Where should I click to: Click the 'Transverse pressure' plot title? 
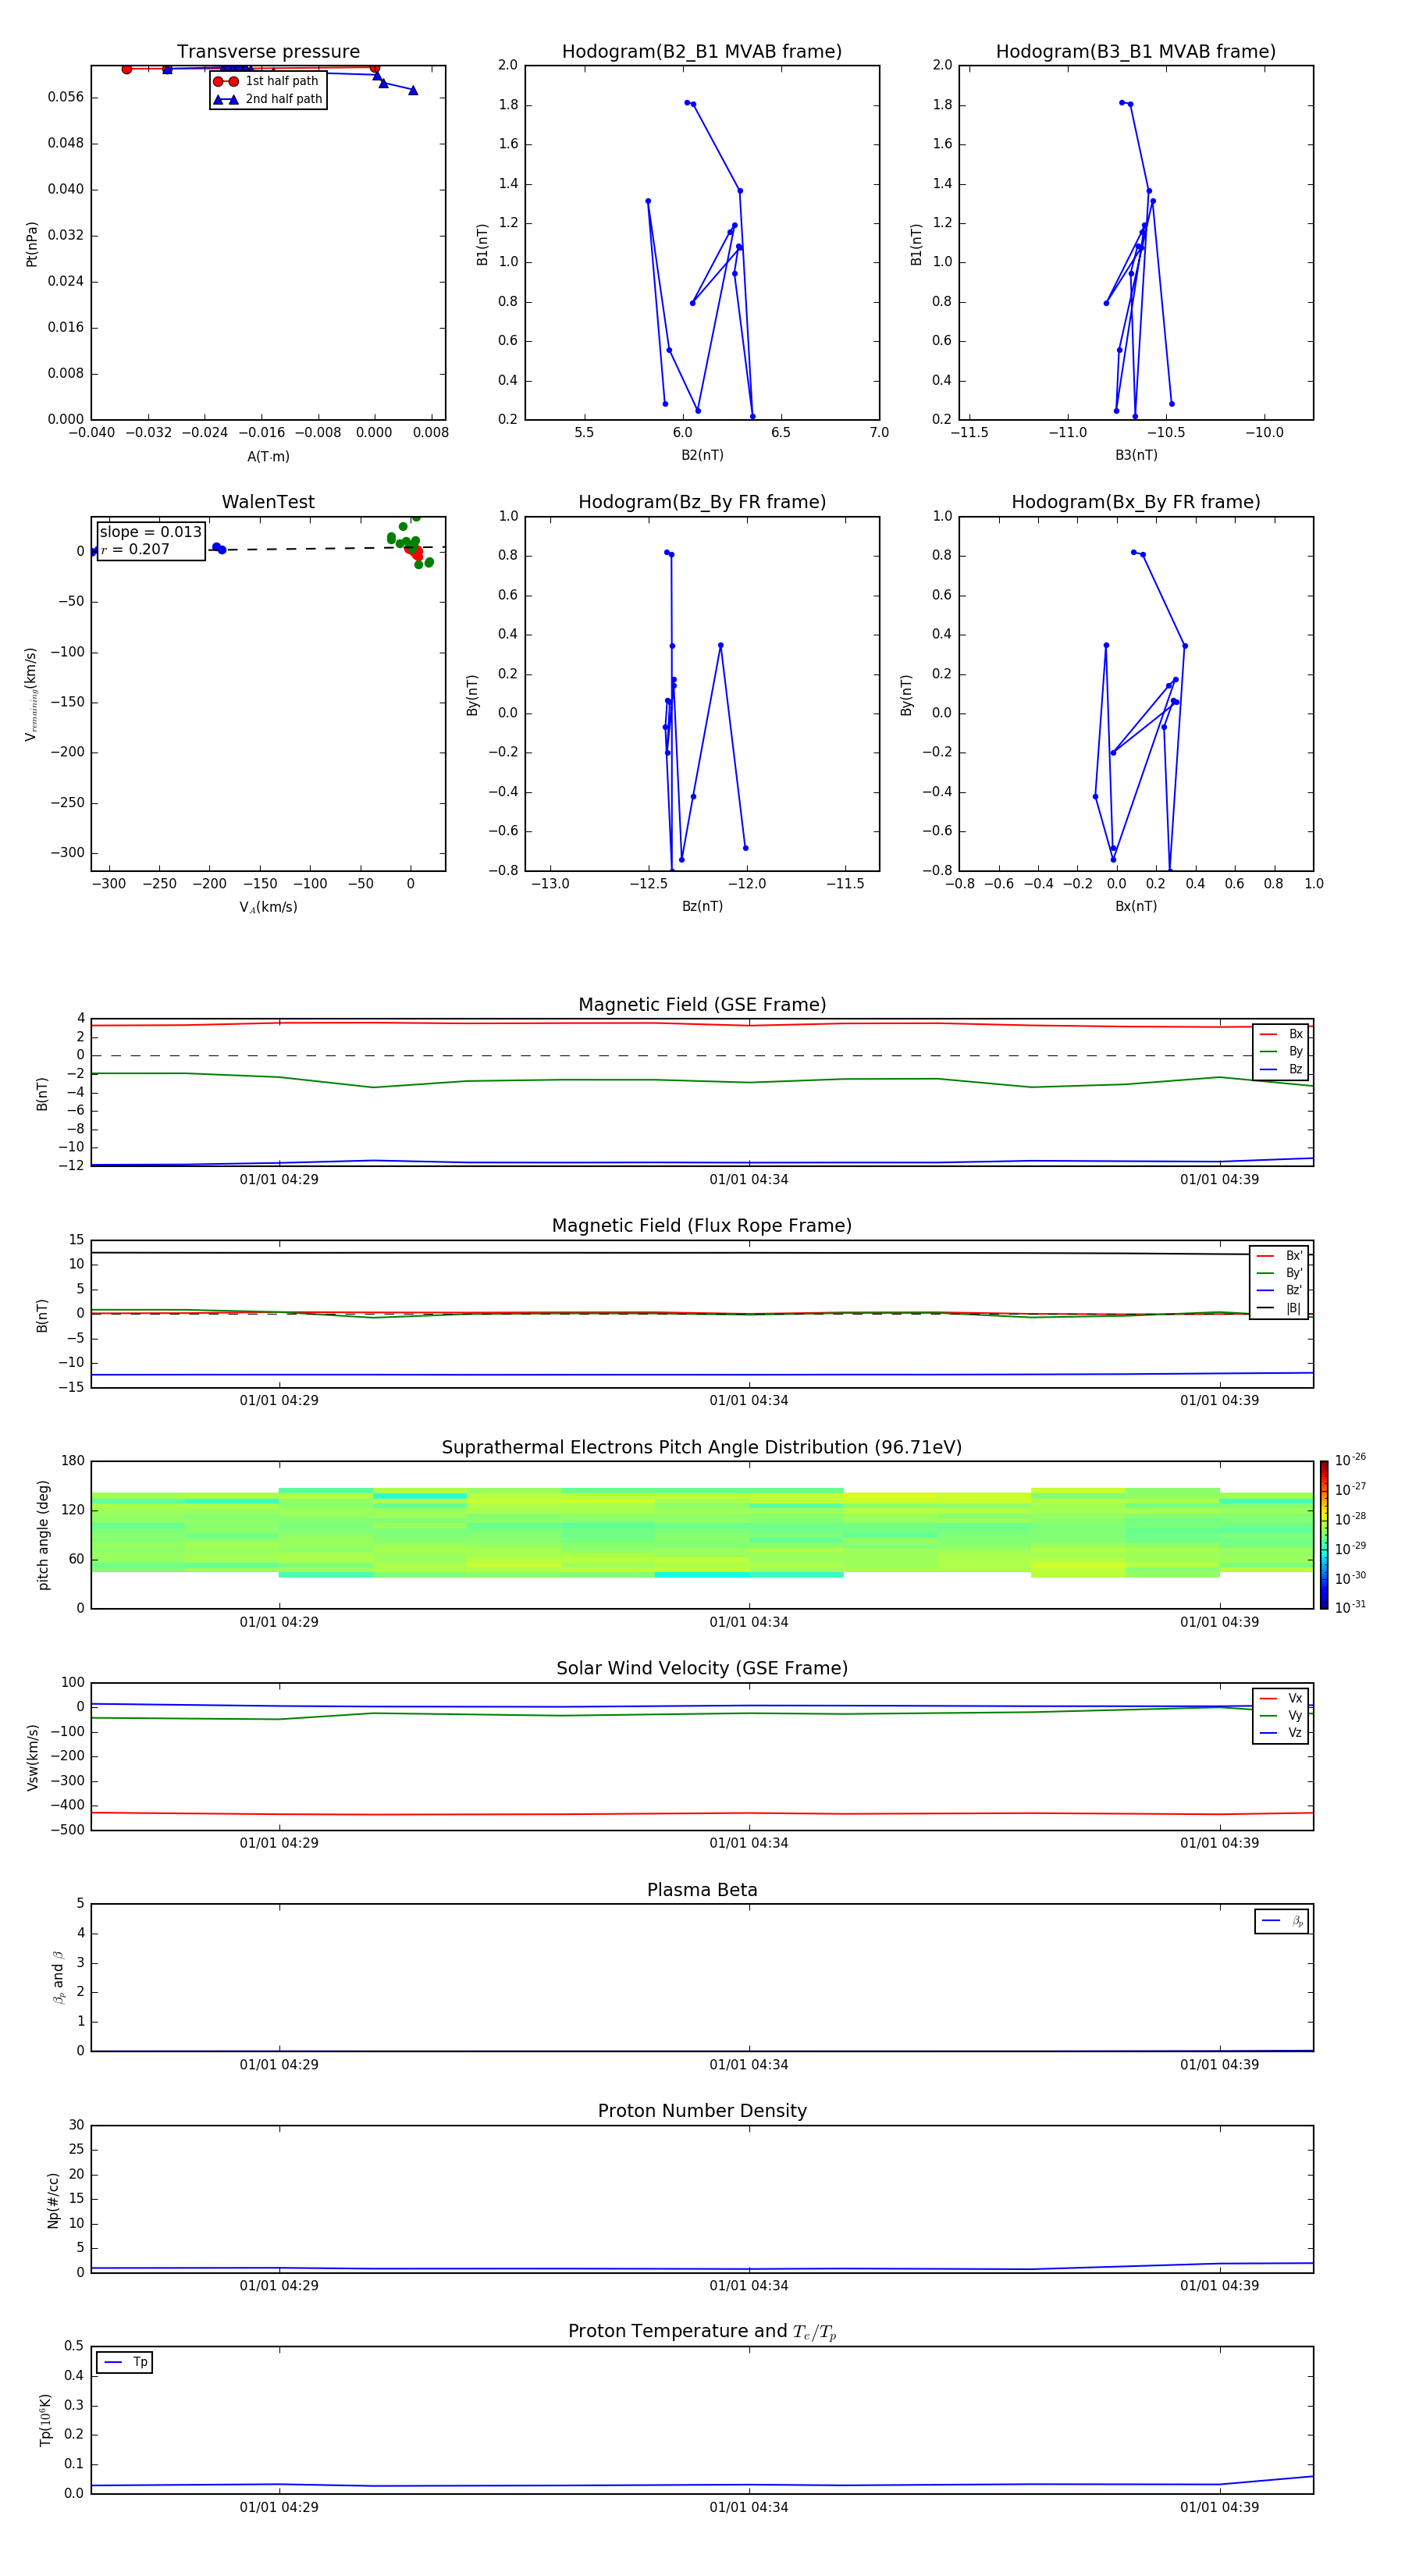[x=268, y=52]
